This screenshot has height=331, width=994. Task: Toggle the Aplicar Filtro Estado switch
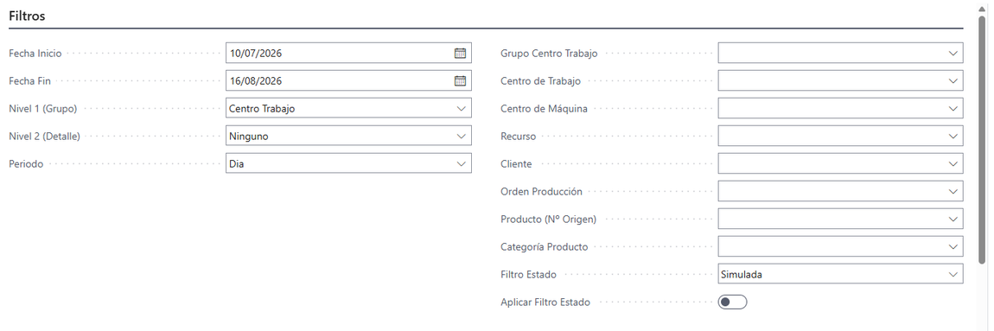point(732,302)
